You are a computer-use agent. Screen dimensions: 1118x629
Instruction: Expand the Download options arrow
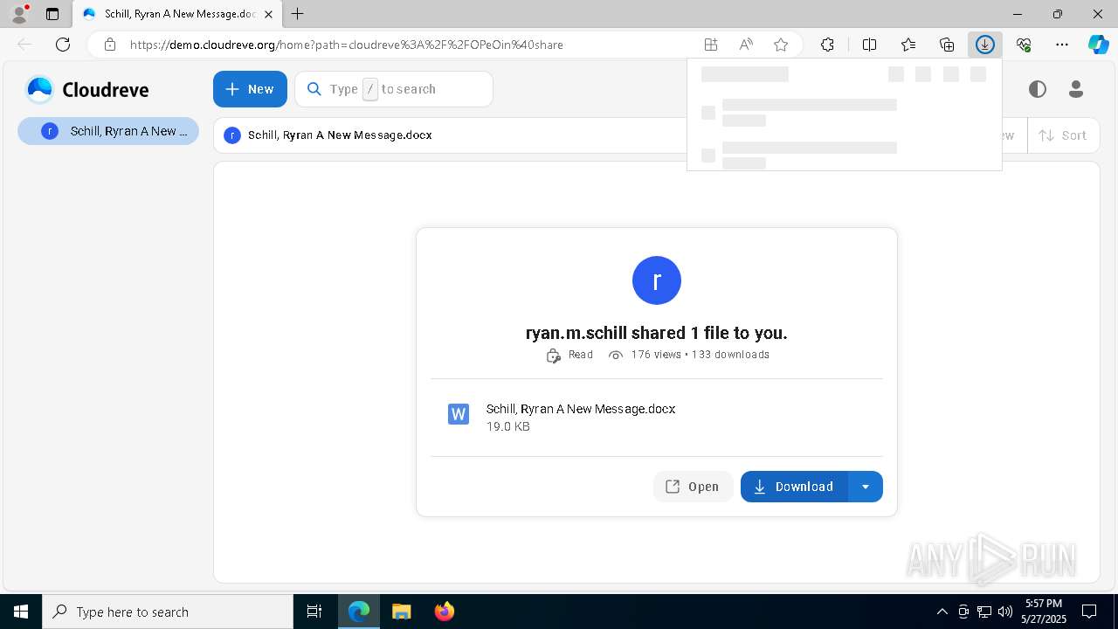pos(866,487)
